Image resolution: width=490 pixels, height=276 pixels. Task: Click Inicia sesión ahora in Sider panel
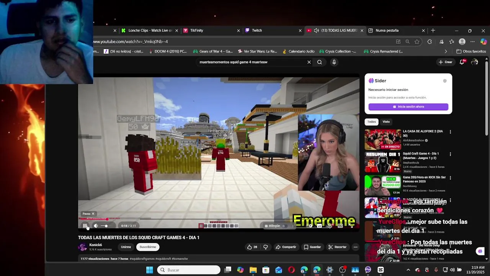click(x=408, y=107)
